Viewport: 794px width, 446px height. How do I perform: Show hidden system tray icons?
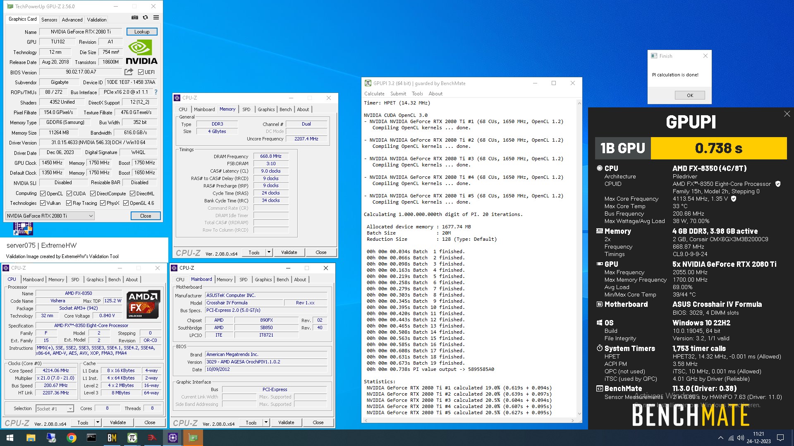coord(721,438)
